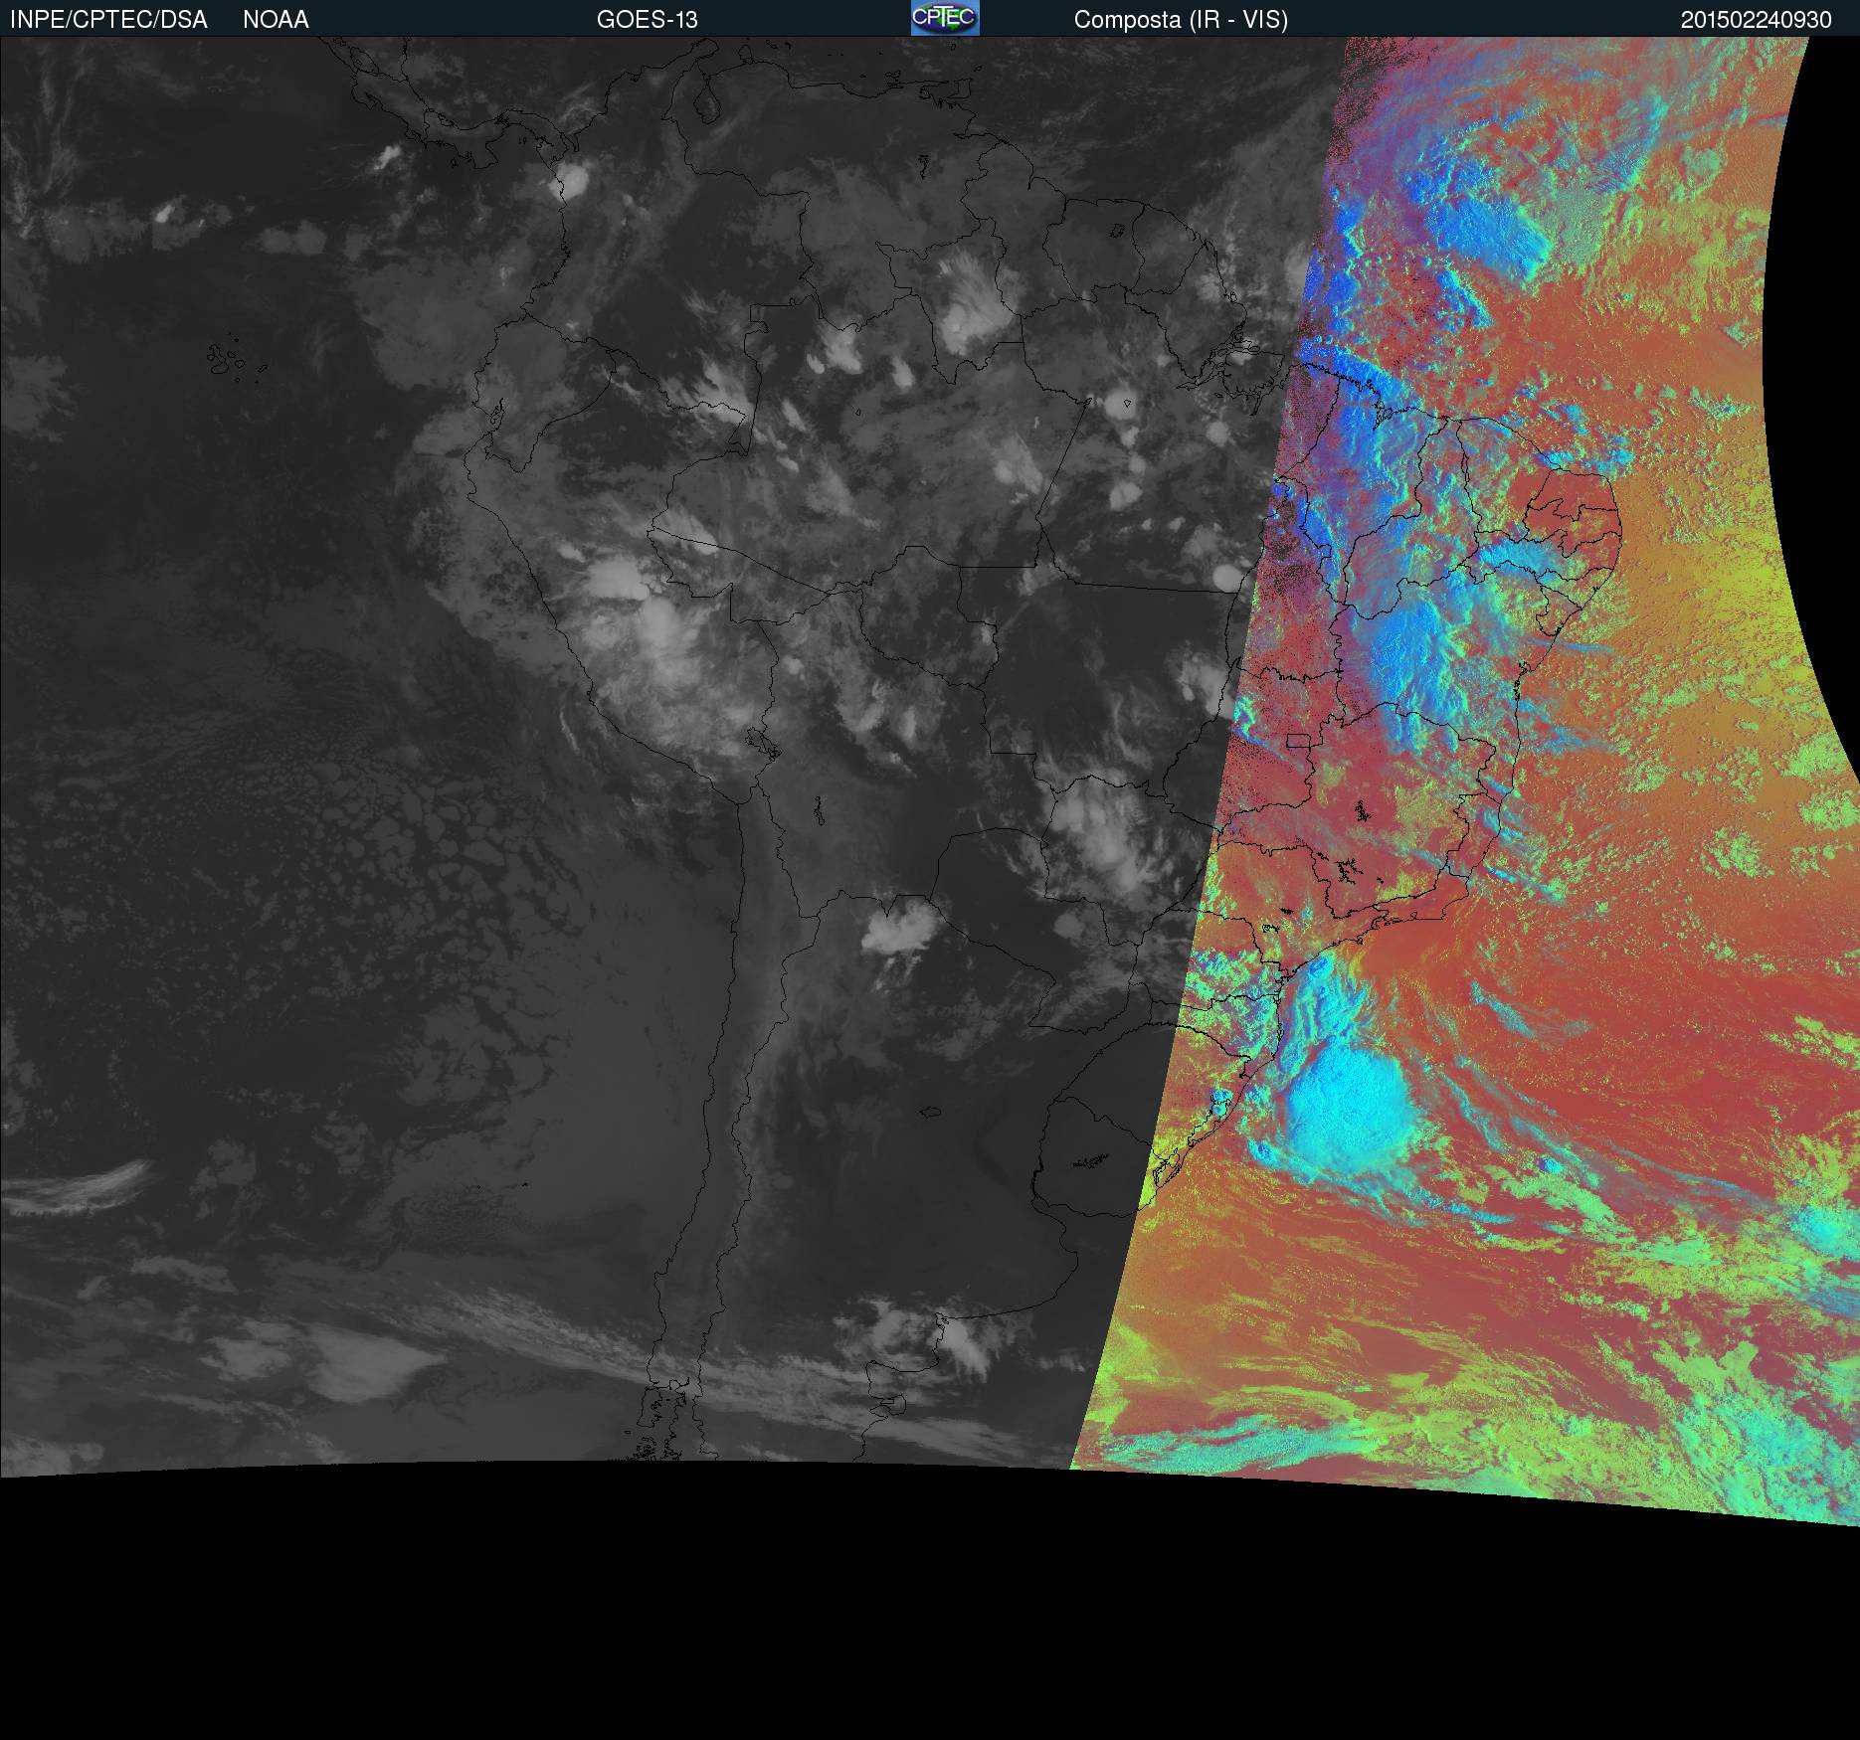This screenshot has width=1860, height=1740.
Task: Select the Composta (IR - VIS) title
Action: pos(1181,20)
